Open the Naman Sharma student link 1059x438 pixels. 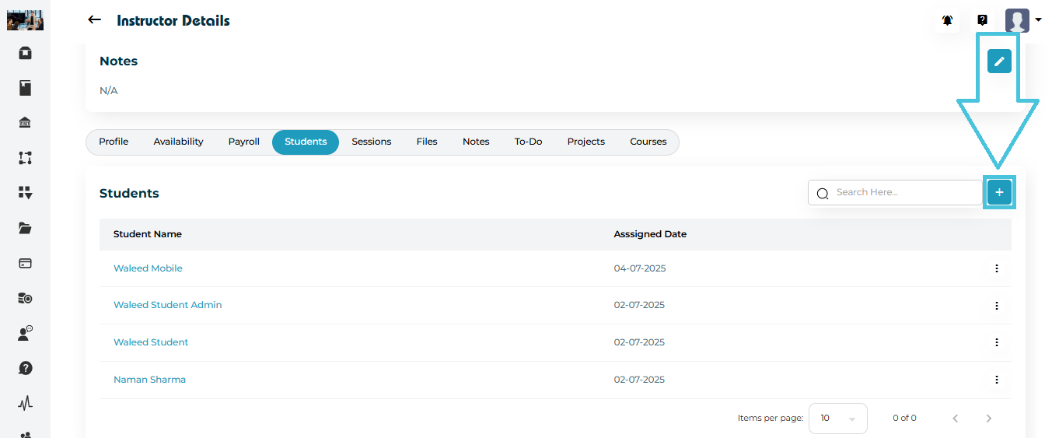(149, 380)
